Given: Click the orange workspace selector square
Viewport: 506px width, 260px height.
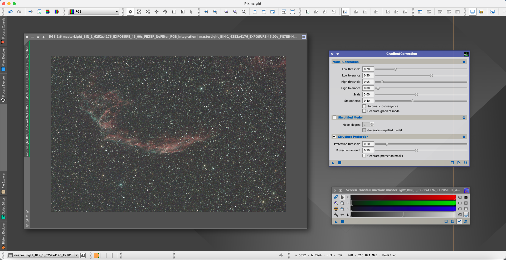Looking at the screenshot, I should (x=96, y=255).
